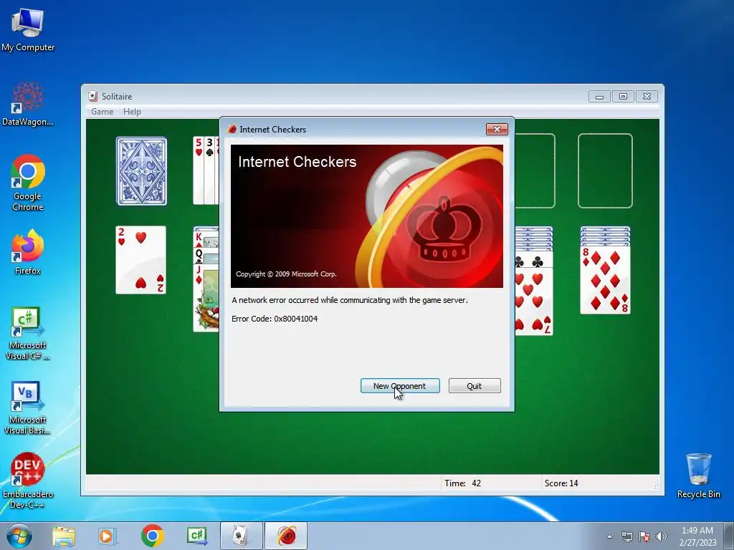Open DataWagon desktop shortcut
Screen dimensions: 734x550
point(28,104)
